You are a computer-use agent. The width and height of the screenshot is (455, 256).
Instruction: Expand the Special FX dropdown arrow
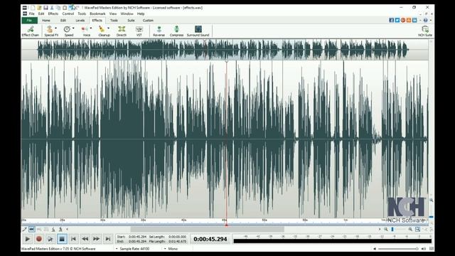point(55,28)
